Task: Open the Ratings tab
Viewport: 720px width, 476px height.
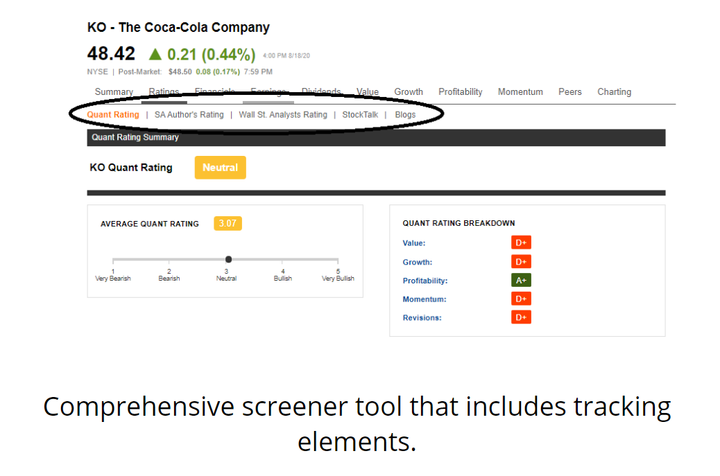Action: point(164,91)
